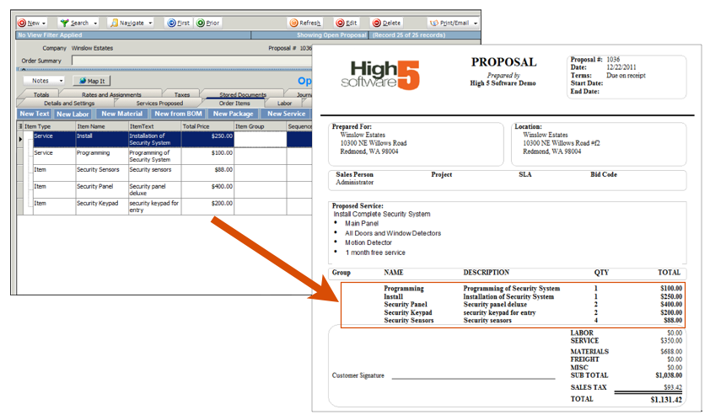The width and height of the screenshot is (710, 420).
Task: Open the Details and Settings tab
Action: (x=69, y=104)
